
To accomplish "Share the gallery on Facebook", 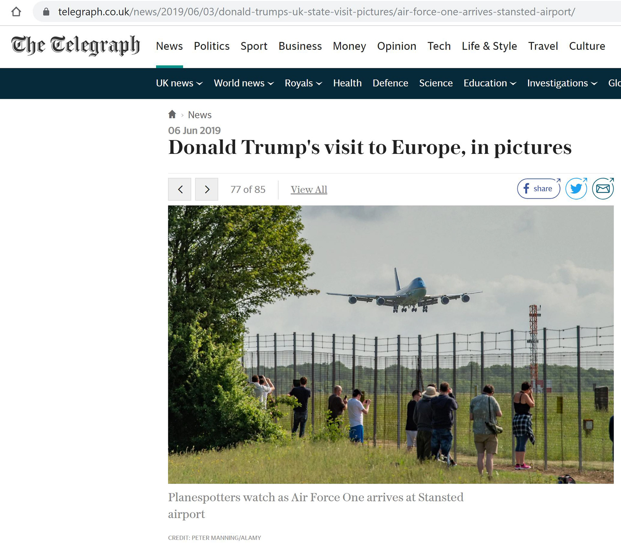I will [539, 188].
